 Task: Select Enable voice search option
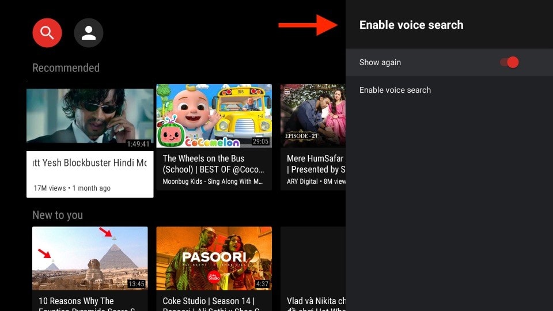point(395,90)
